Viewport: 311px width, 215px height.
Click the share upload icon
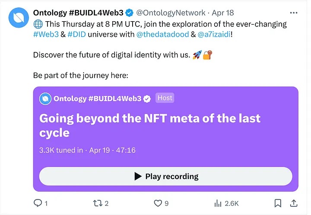coord(294,202)
